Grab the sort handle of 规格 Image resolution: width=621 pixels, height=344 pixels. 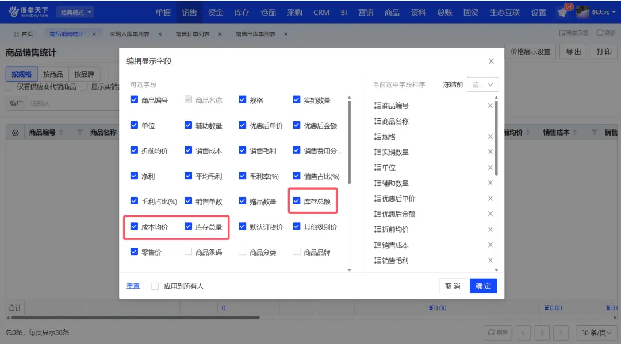[x=377, y=137]
